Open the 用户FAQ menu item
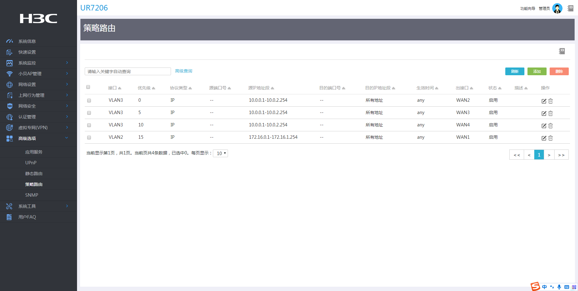578x291 pixels. [x=27, y=217]
